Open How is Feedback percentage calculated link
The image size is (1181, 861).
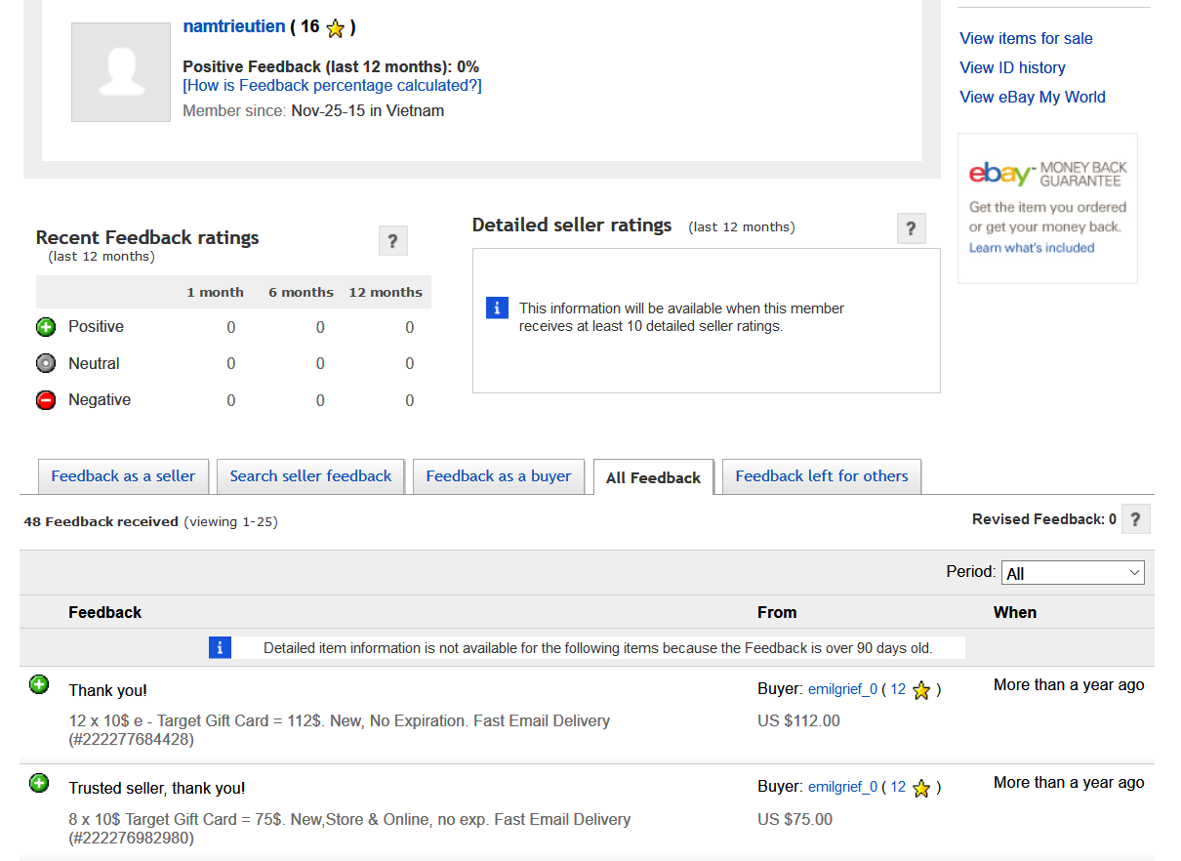tap(332, 86)
